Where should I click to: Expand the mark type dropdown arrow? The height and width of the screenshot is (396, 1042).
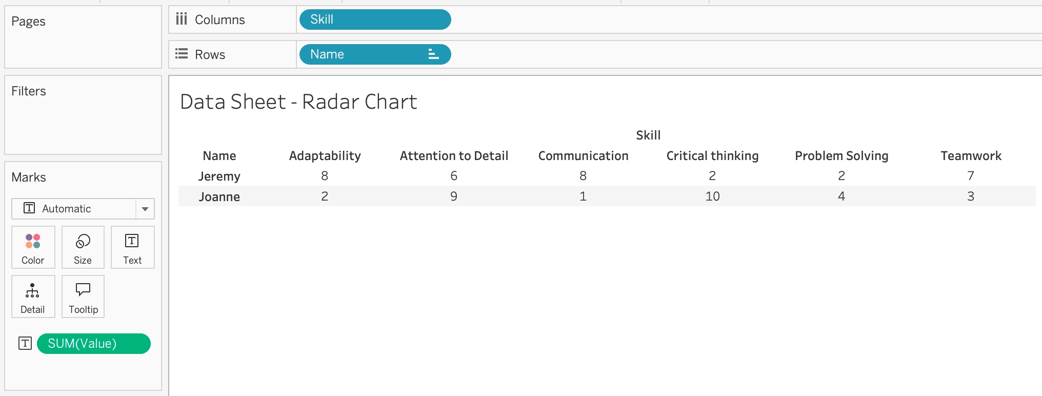145,209
